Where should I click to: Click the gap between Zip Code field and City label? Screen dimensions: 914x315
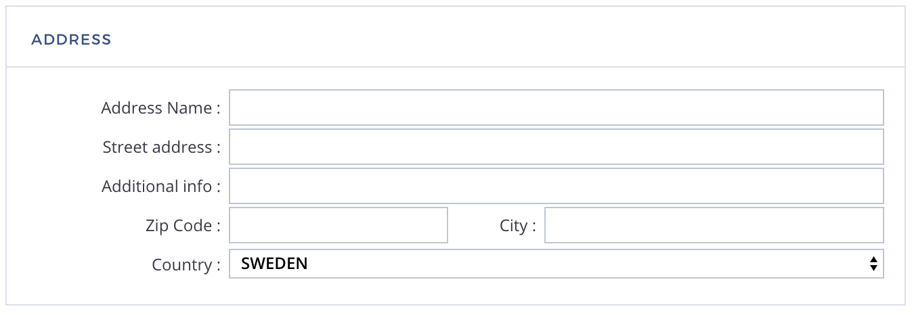tap(474, 225)
